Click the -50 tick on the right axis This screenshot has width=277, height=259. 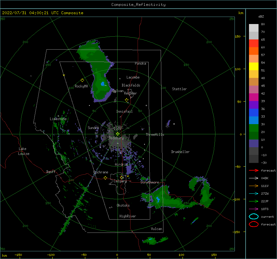coord(238,167)
